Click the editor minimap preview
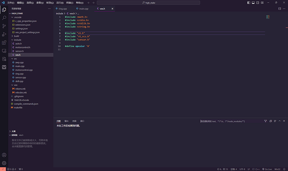 pyautogui.click(x=268, y=17)
